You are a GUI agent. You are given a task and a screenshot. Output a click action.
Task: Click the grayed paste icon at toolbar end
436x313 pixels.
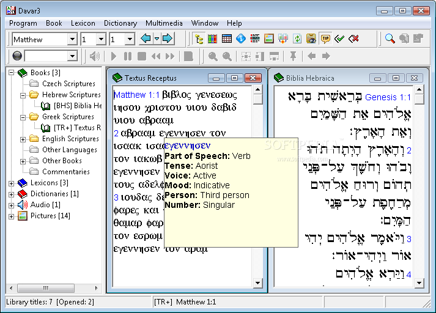point(418,39)
